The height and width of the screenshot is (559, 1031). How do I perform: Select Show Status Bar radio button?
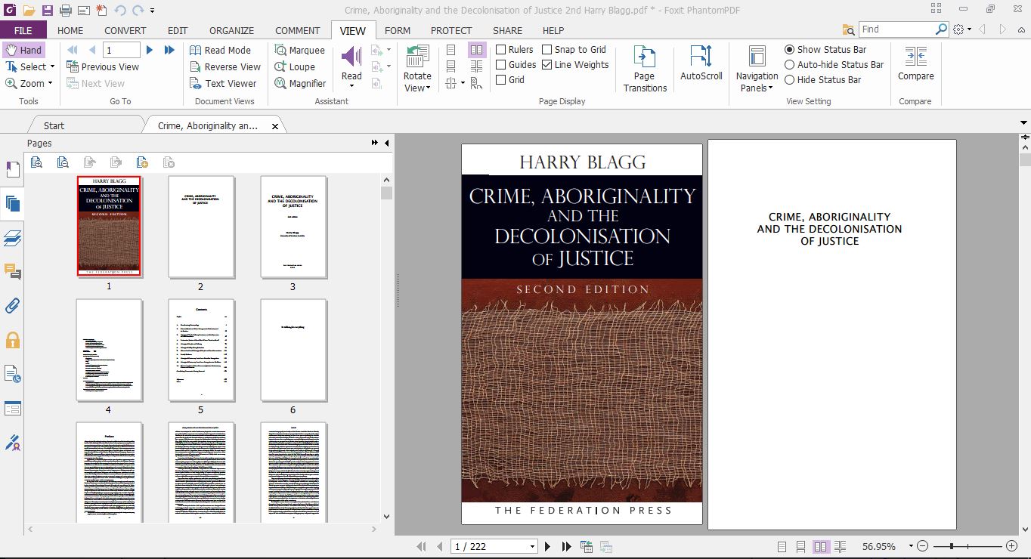pos(789,49)
